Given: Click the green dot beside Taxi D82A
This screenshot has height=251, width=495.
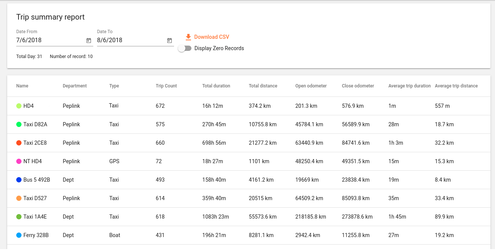Looking at the screenshot, I should (x=19, y=124).
